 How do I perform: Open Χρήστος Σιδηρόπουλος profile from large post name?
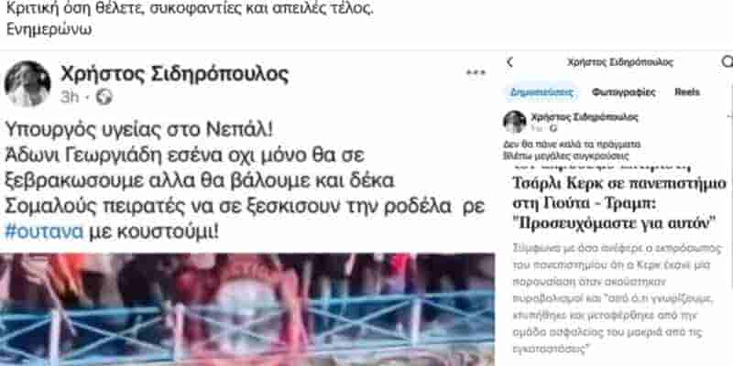tap(174, 75)
